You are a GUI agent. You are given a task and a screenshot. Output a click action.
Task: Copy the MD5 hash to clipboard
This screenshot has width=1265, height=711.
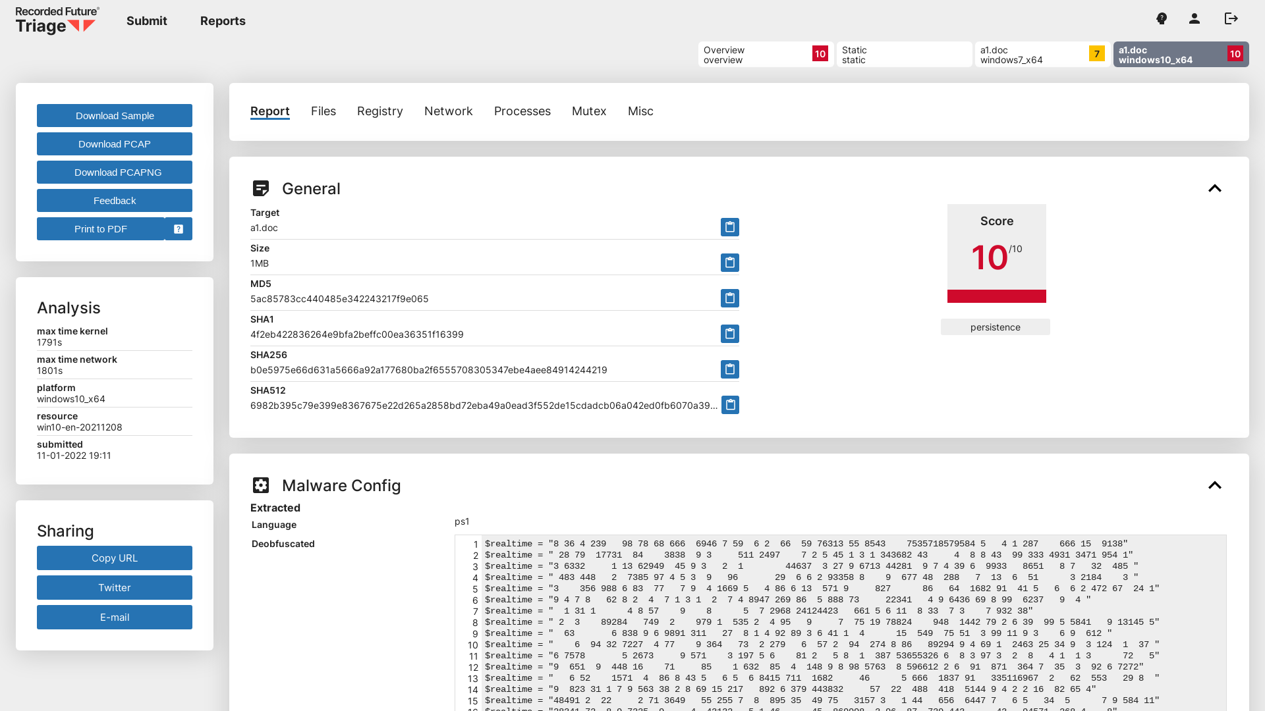(x=729, y=298)
